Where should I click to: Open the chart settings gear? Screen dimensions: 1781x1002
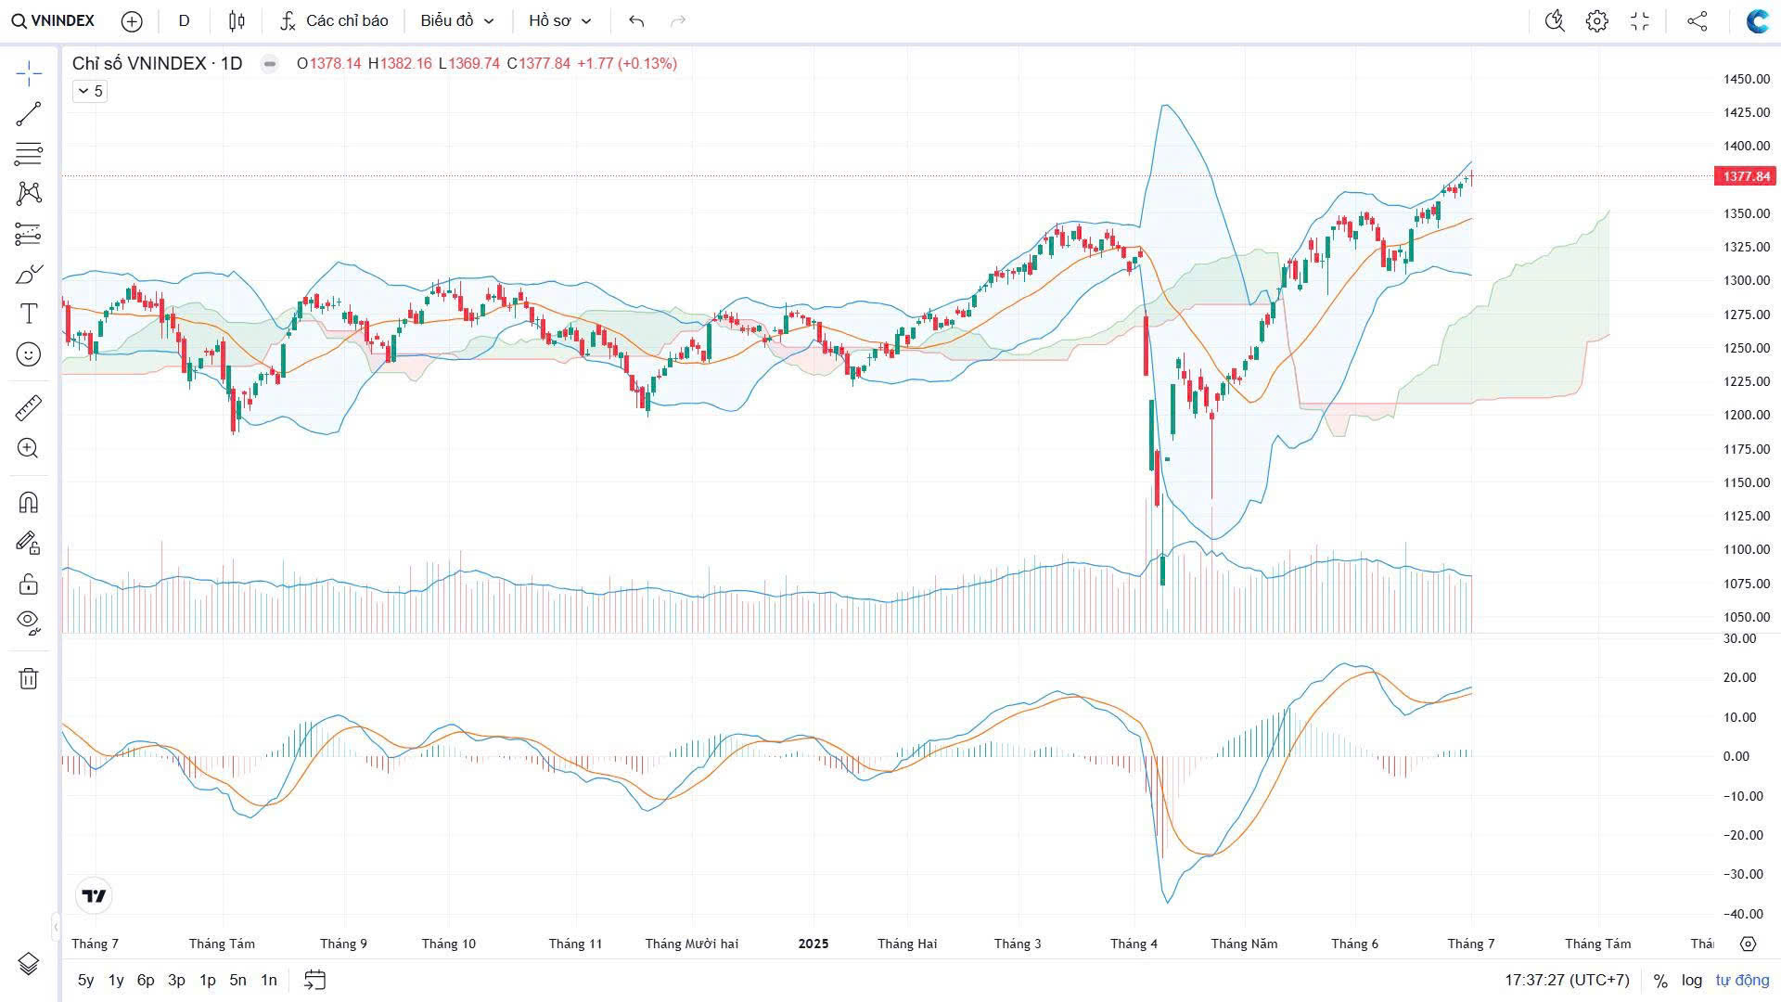[1596, 20]
